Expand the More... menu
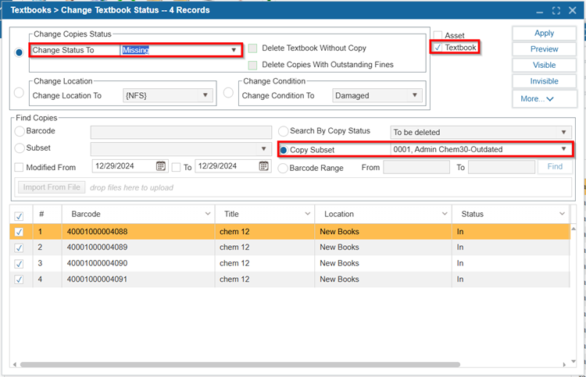This screenshot has width=586, height=377. [x=544, y=99]
